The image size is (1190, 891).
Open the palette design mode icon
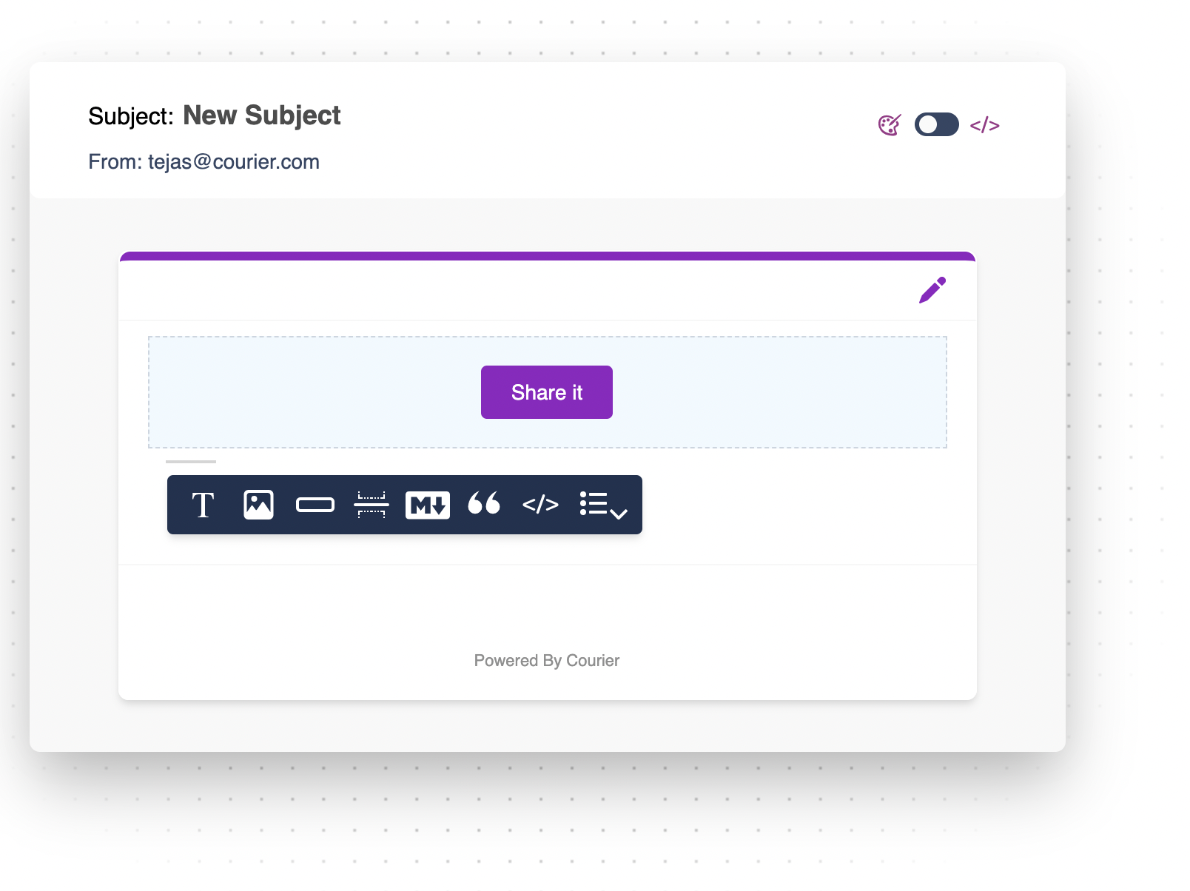point(890,125)
